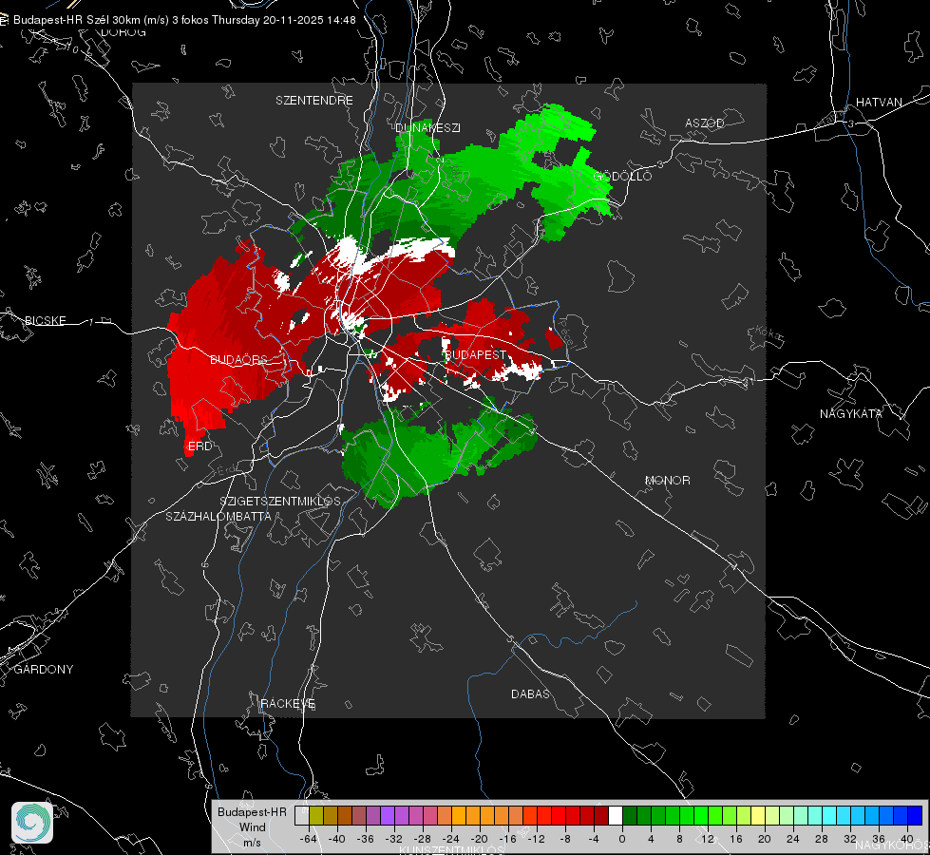Click the BUDAÖRS map label
The height and width of the screenshot is (855, 930).
pyautogui.click(x=239, y=359)
